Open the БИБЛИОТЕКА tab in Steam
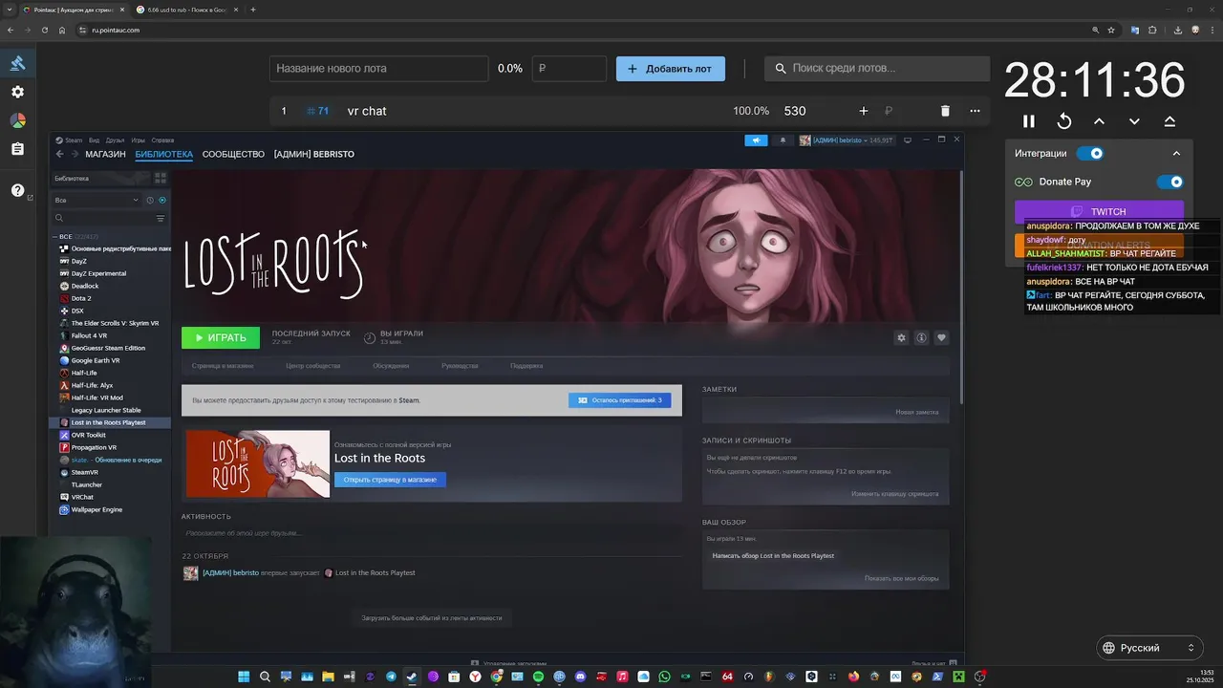This screenshot has height=688, width=1223. click(164, 154)
